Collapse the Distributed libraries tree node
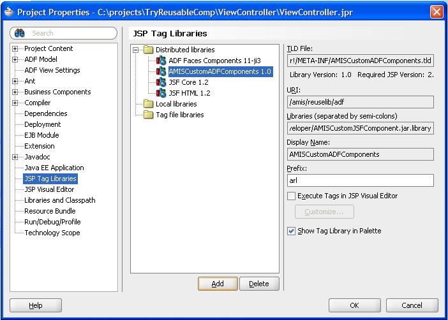The height and width of the screenshot is (320, 448). (x=136, y=50)
